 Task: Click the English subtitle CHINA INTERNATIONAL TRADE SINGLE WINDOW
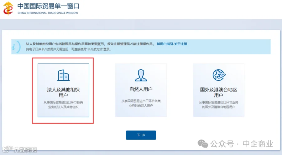tap(48, 13)
